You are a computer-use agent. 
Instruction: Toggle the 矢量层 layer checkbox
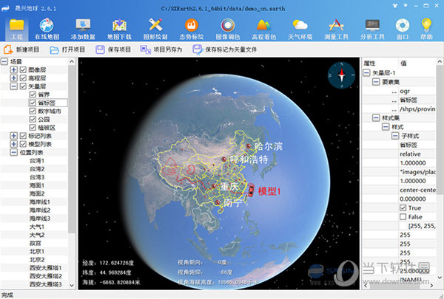pyautogui.click(x=23, y=86)
